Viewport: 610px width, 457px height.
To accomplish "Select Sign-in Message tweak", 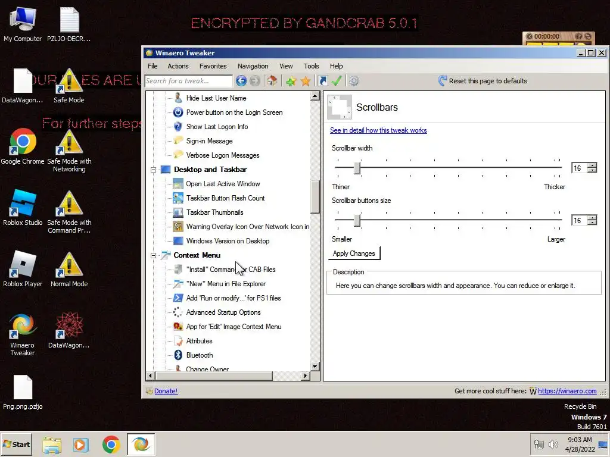I will 209,141.
